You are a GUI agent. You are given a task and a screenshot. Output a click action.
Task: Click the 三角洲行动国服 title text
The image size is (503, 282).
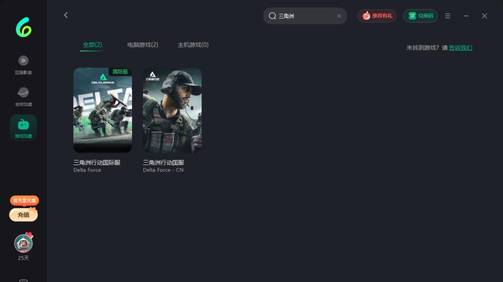click(x=163, y=163)
